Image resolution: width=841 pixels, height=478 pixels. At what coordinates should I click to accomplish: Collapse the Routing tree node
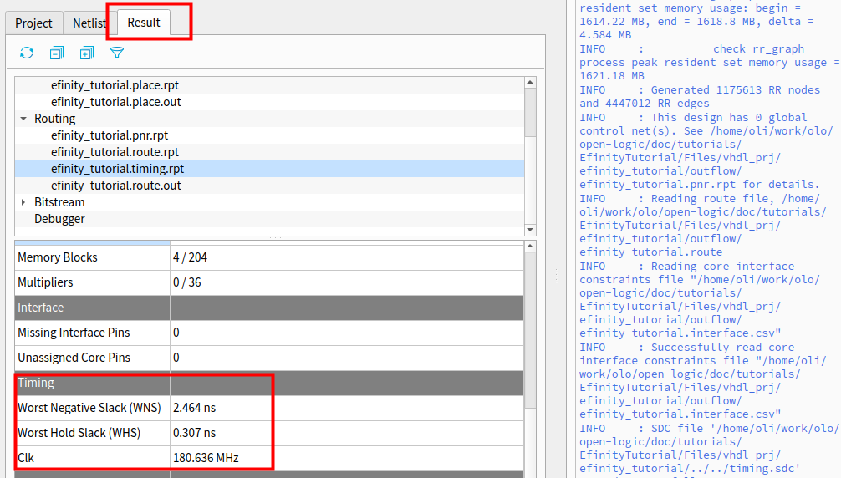pyautogui.click(x=23, y=119)
